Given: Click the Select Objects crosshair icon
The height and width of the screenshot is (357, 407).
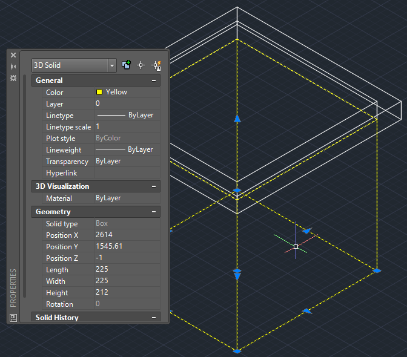Looking at the screenshot, I should pos(141,65).
